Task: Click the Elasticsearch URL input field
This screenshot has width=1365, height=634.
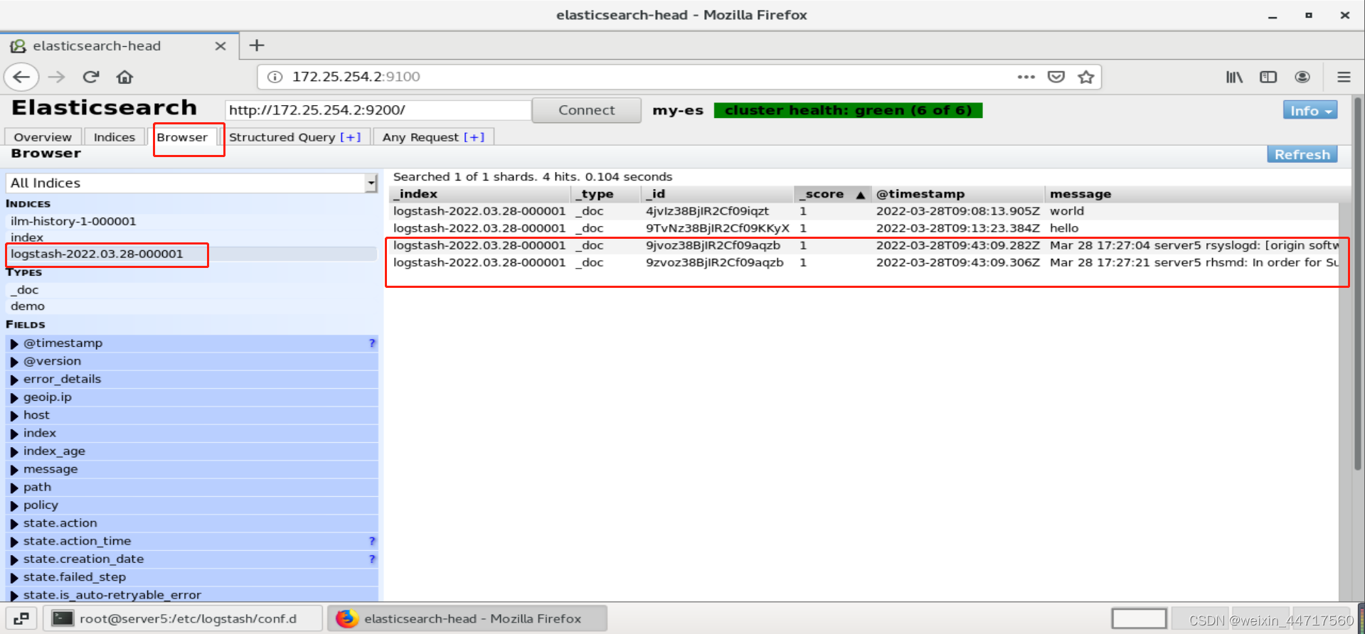Action: (378, 110)
